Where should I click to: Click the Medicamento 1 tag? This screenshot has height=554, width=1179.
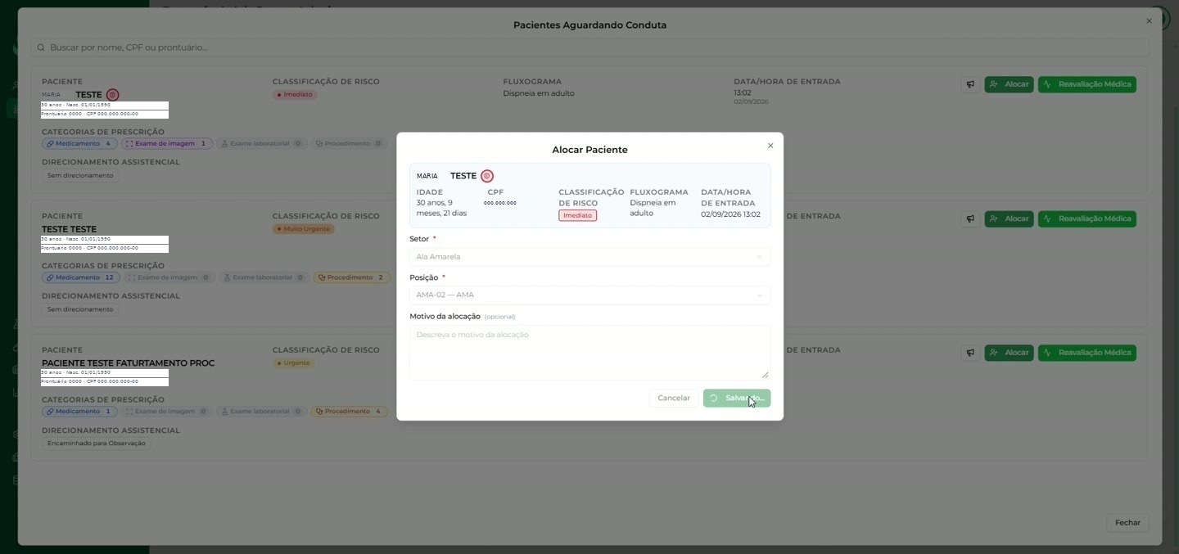(79, 412)
